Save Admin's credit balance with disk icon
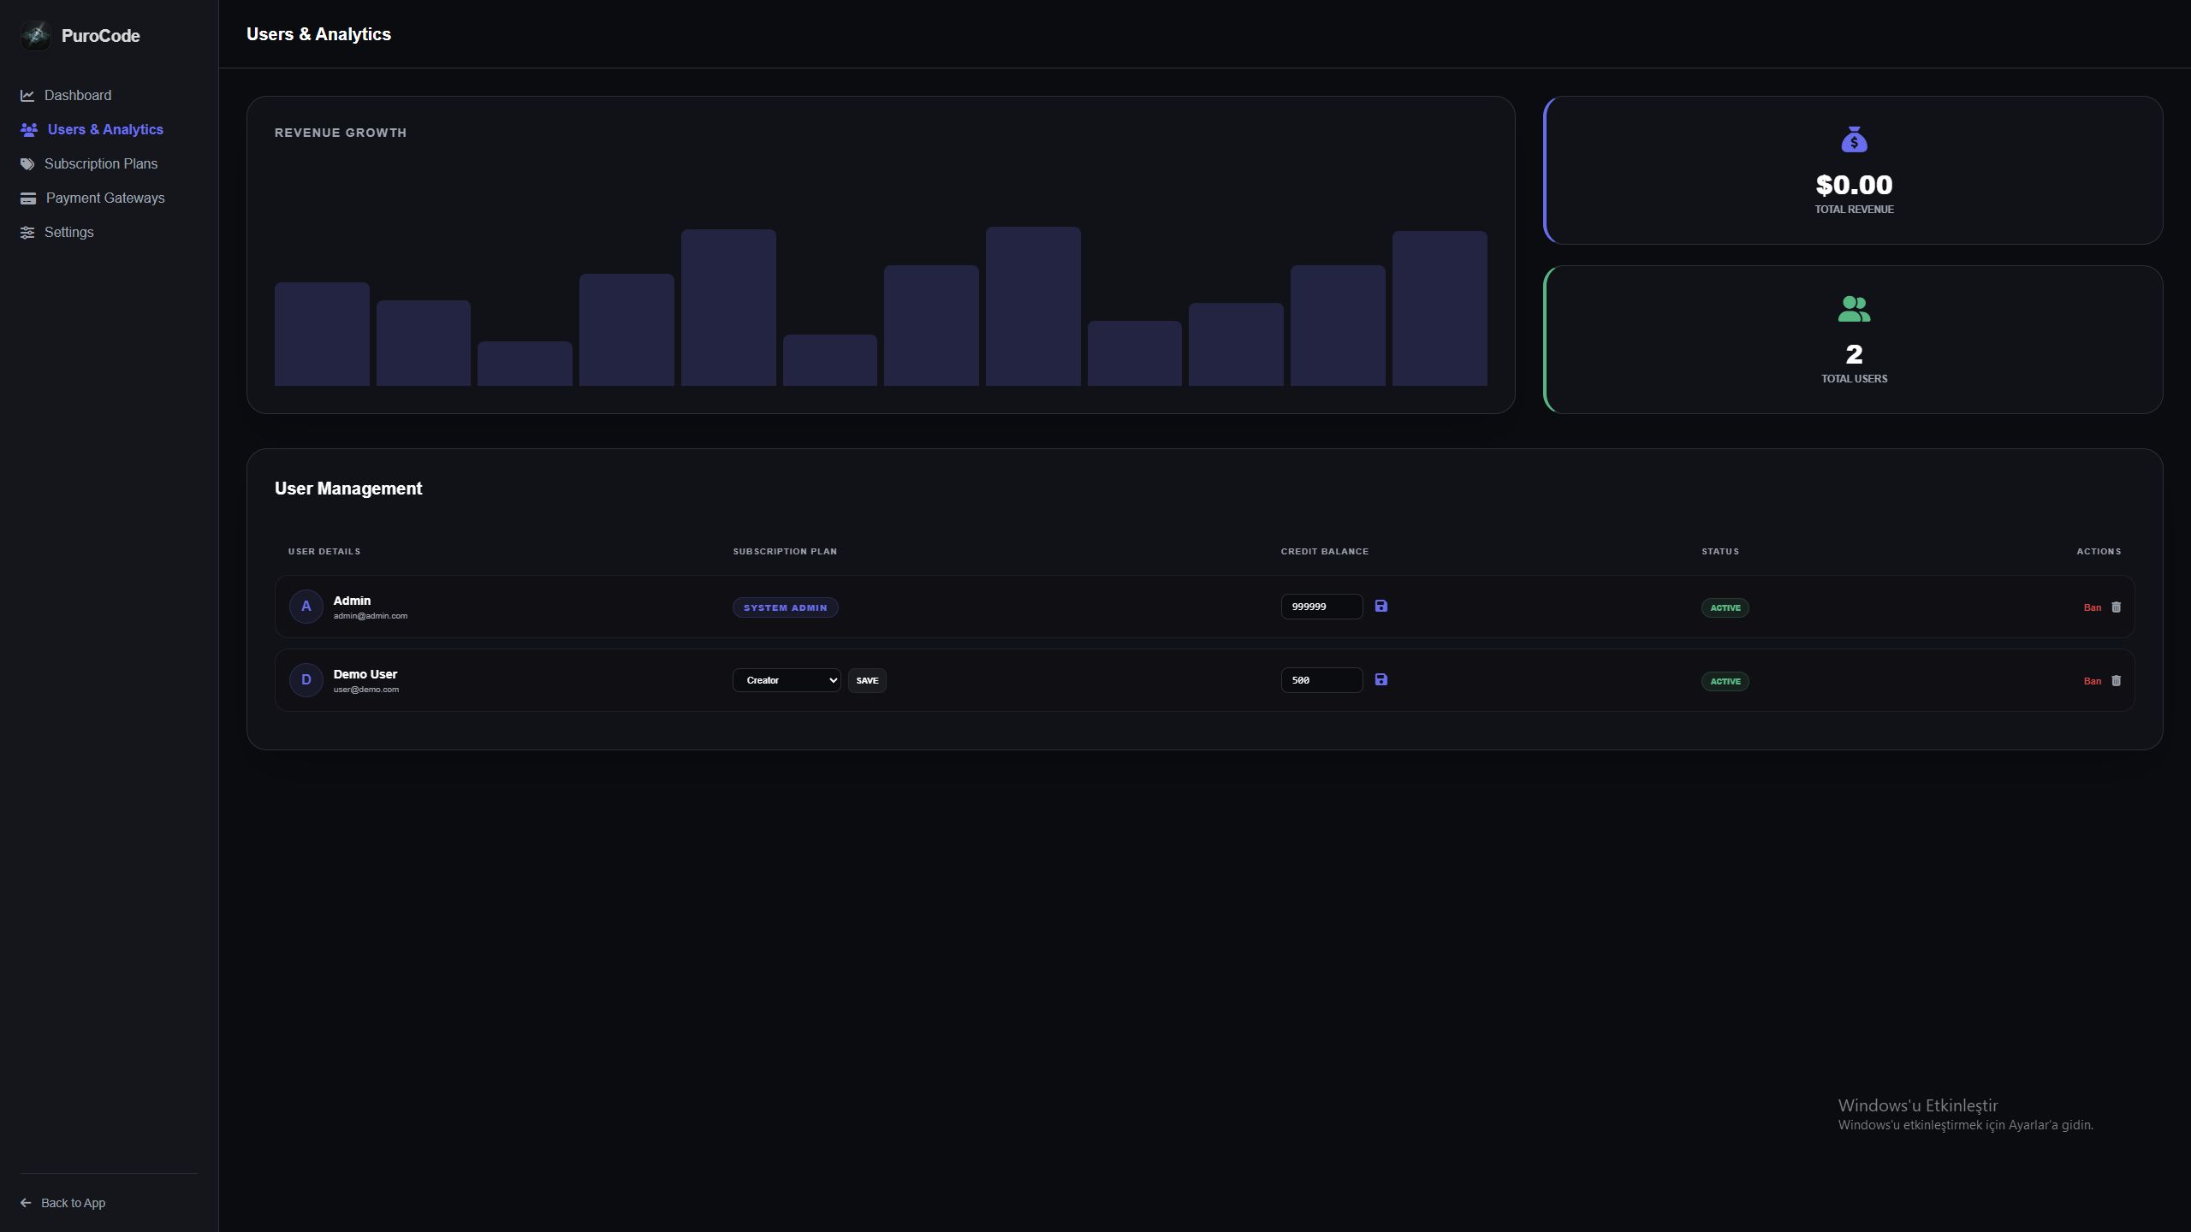This screenshot has height=1232, width=2191. [1381, 606]
